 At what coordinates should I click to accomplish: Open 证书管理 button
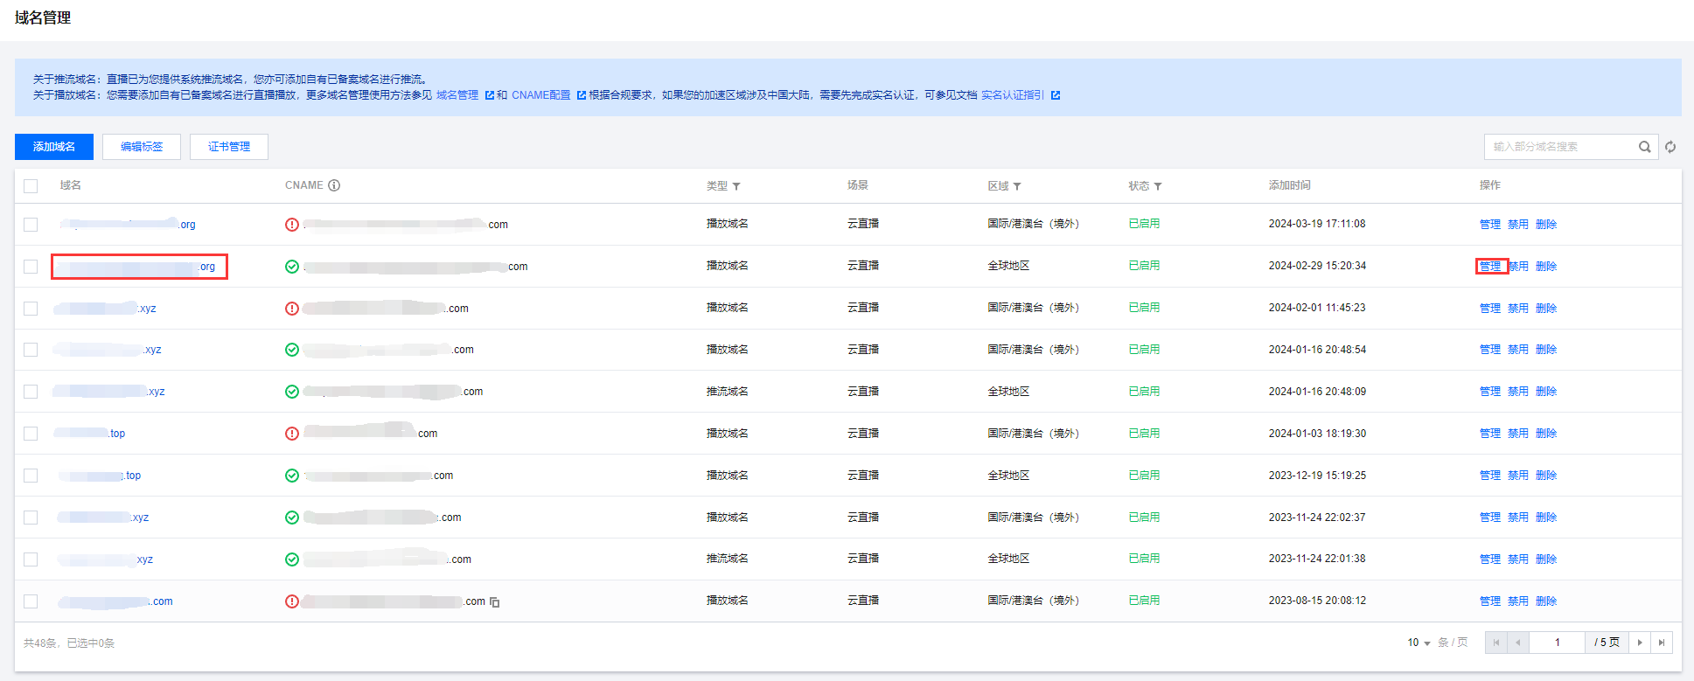[x=229, y=147]
